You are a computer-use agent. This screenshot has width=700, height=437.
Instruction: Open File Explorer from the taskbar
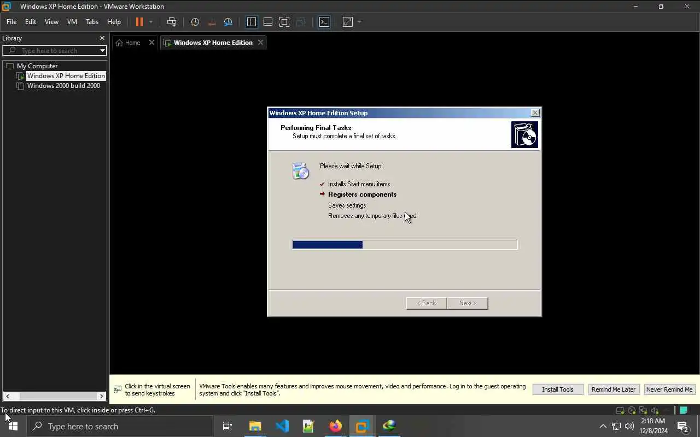point(255,426)
